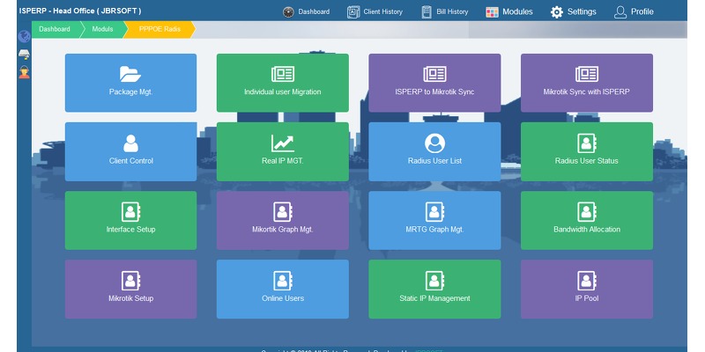Click the Moduls breadcrumb link
Image resolution: width=705 pixels, height=352 pixels.
102,29
